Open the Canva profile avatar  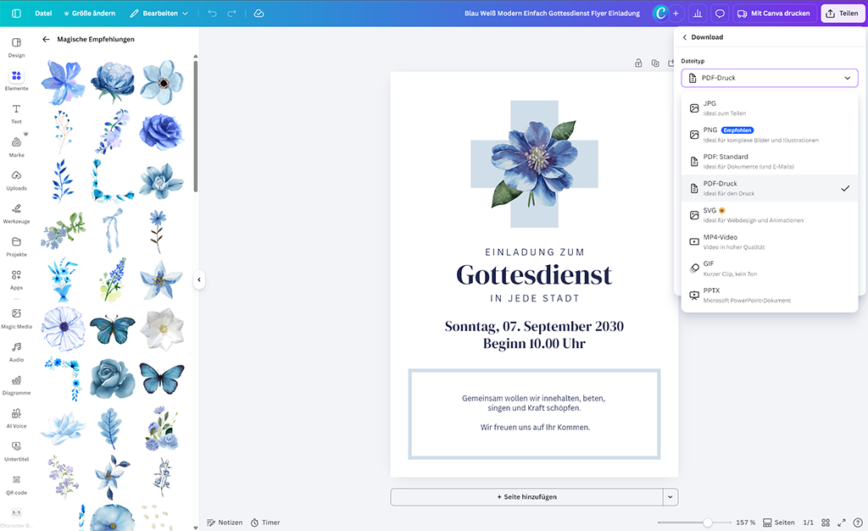pyautogui.click(x=660, y=14)
